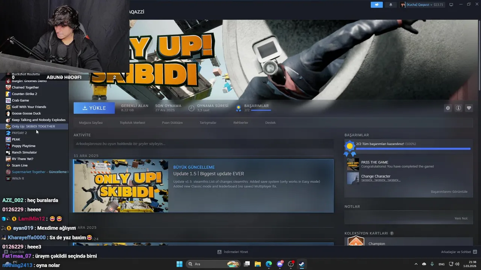The width and height of the screenshot is (481, 270).
Task: Click the Steam taskbar icon
Action: 301,264
